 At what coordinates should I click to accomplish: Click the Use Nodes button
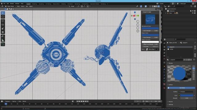pos(181,88)
